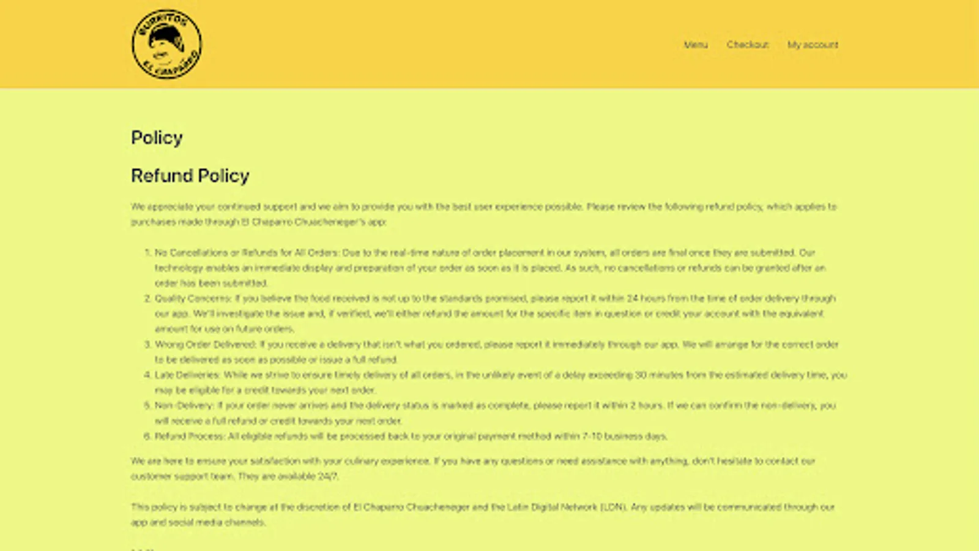Click the Burritos El Chaparro logo
Image resolution: width=979 pixels, height=551 pixels.
[166, 44]
